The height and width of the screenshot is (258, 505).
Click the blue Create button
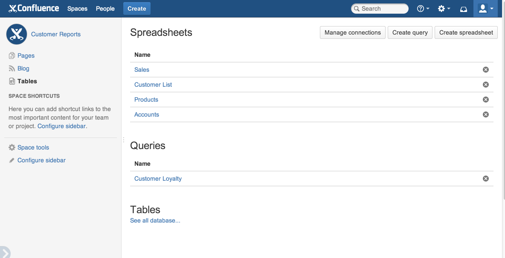click(x=137, y=9)
